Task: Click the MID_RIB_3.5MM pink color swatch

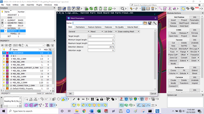Action: [x=7, y=71]
